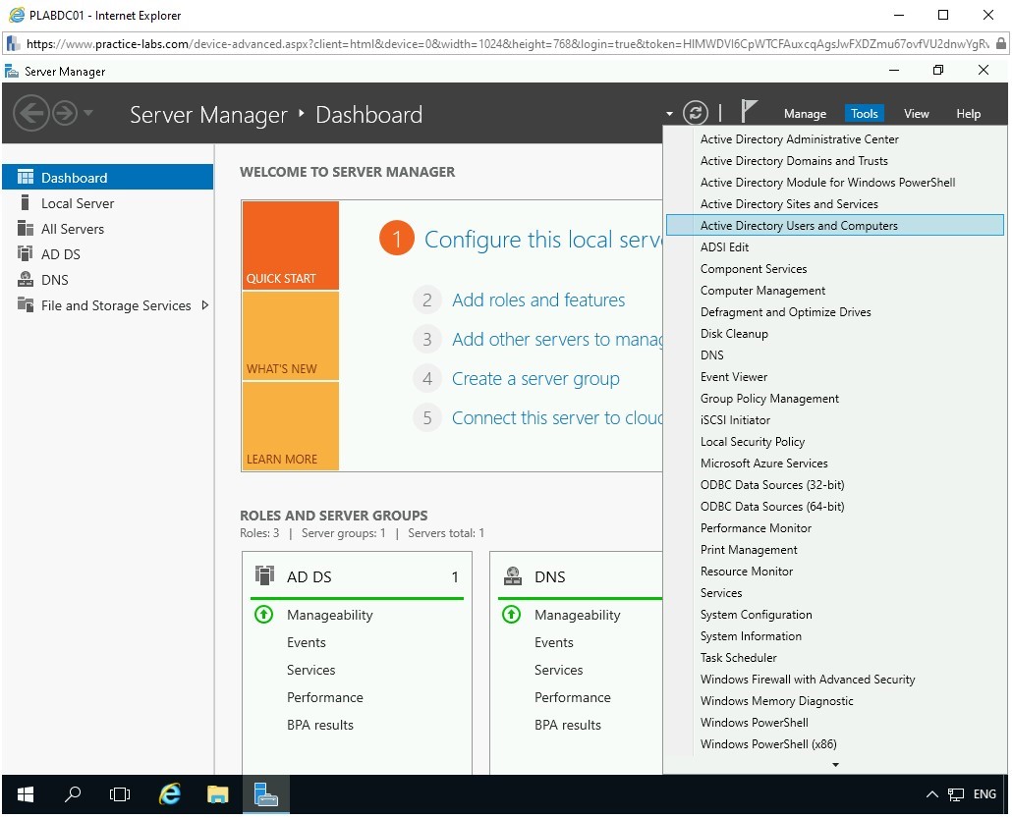Click Add roles and features link
This screenshot has width=1012, height=818.
538,300
